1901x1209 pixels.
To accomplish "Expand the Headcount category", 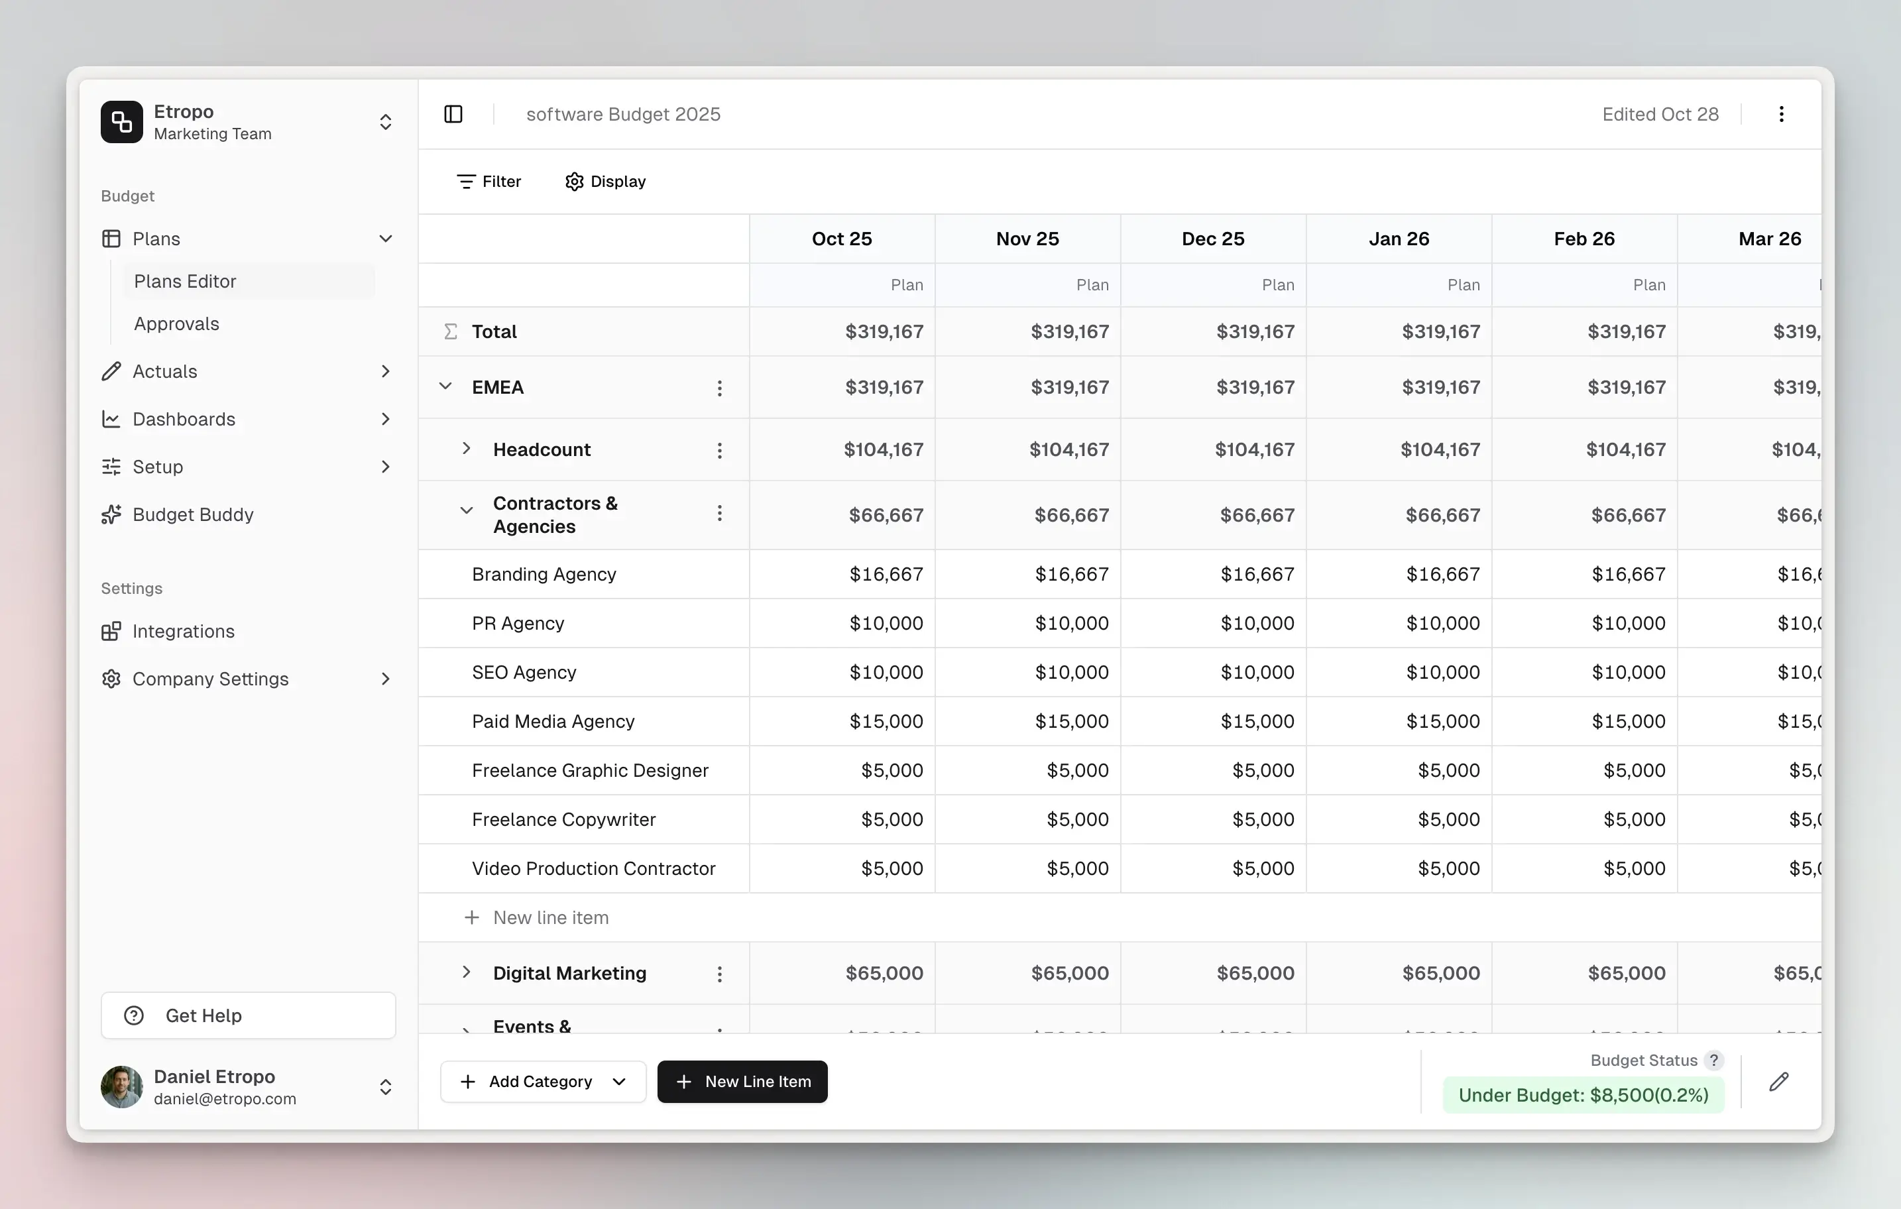I will pos(466,449).
